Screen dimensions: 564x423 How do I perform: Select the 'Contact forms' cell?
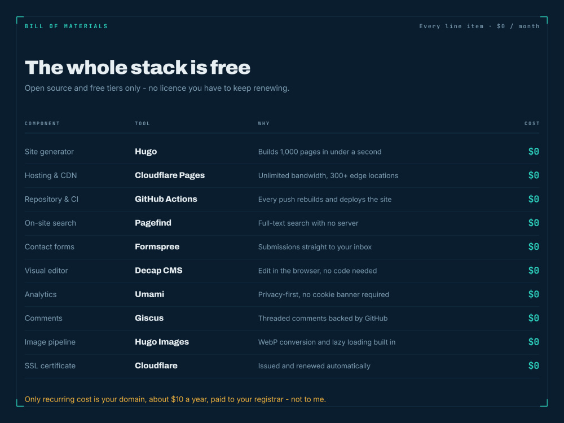coord(49,247)
